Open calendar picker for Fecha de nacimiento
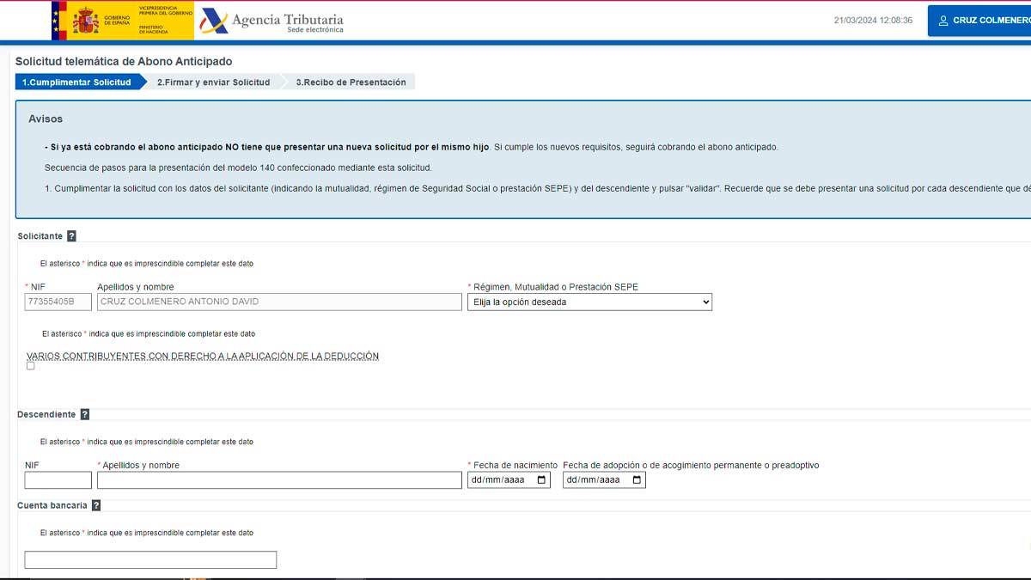This screenshot has width=1031, height=580. coord(541,480)
